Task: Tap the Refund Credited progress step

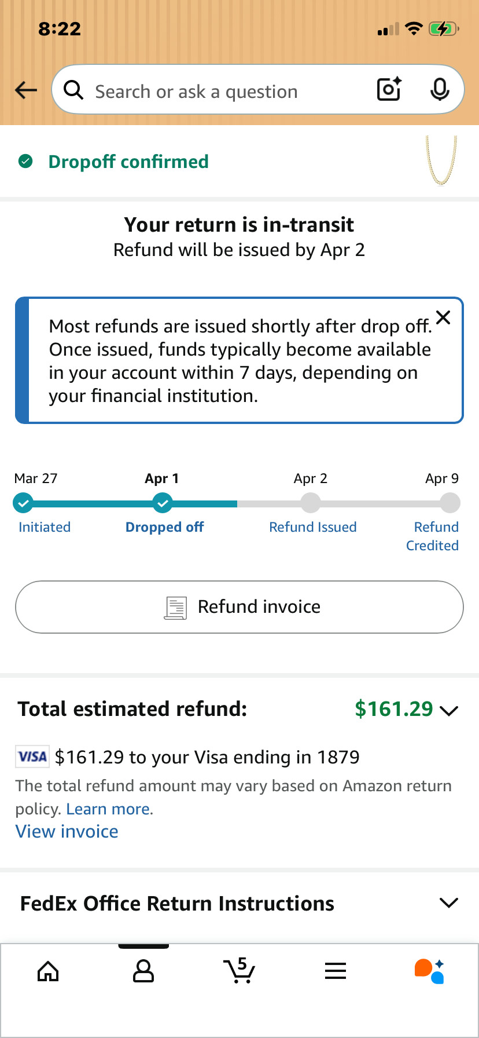Action: coord(449,503)
